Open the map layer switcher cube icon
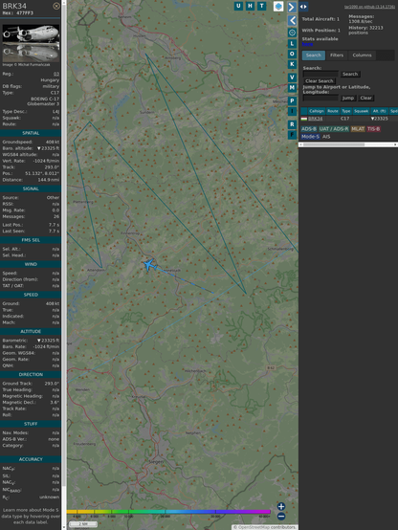Viewport: 398px width, 530px height. 278,6
